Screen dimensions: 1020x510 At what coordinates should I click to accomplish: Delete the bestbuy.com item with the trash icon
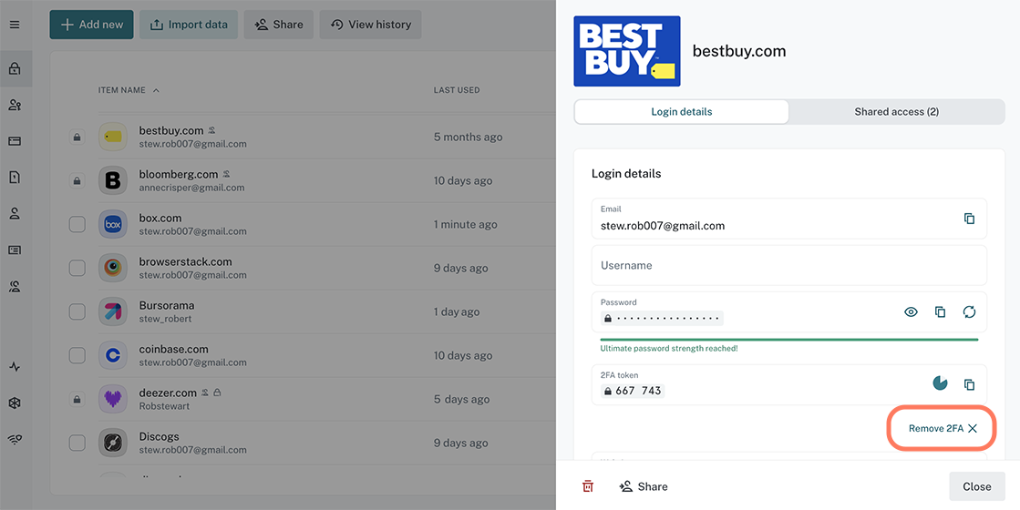click(x=587, y=486)
